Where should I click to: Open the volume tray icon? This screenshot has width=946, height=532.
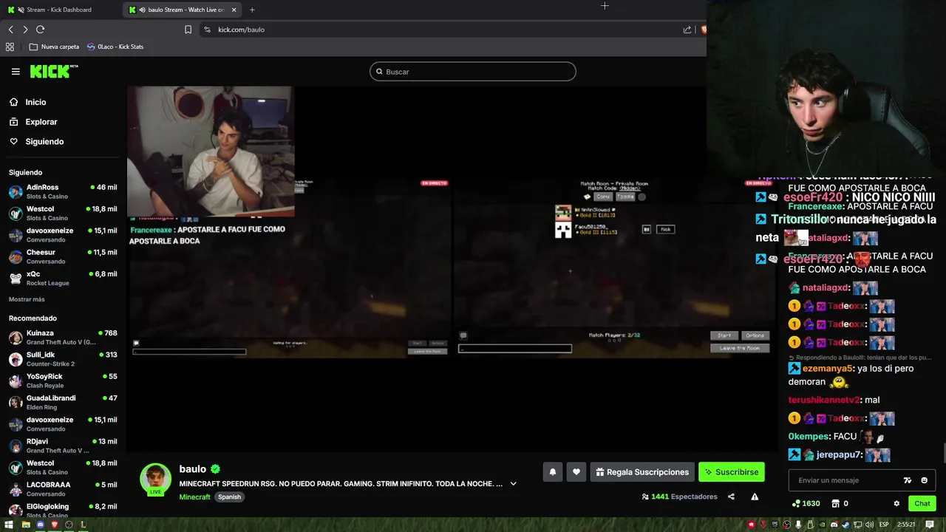tap(869, 525)
